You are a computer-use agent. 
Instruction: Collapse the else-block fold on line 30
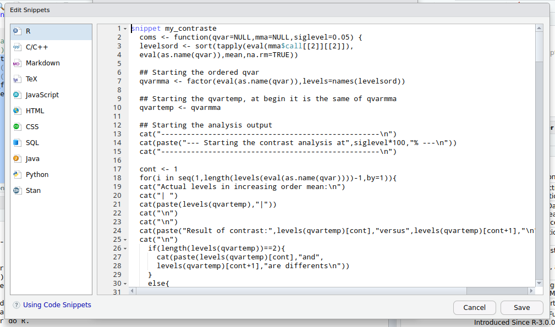pos(125,283)
